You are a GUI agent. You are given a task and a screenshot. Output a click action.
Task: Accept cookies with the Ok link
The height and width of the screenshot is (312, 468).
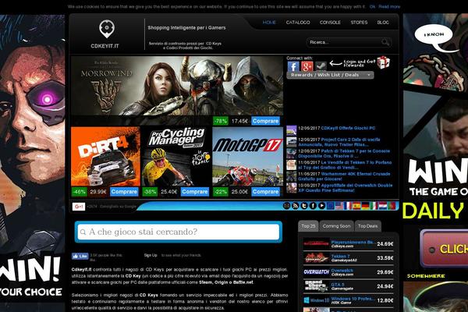(x=372, y=6)
